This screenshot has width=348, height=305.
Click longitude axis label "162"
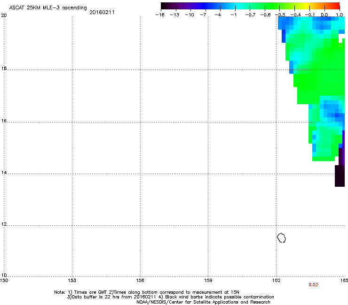(277, 281)
